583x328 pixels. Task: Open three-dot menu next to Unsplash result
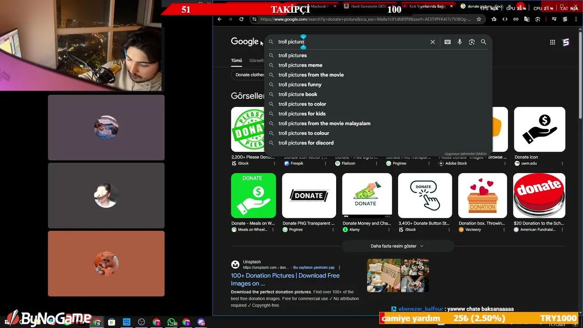point(339,267)
